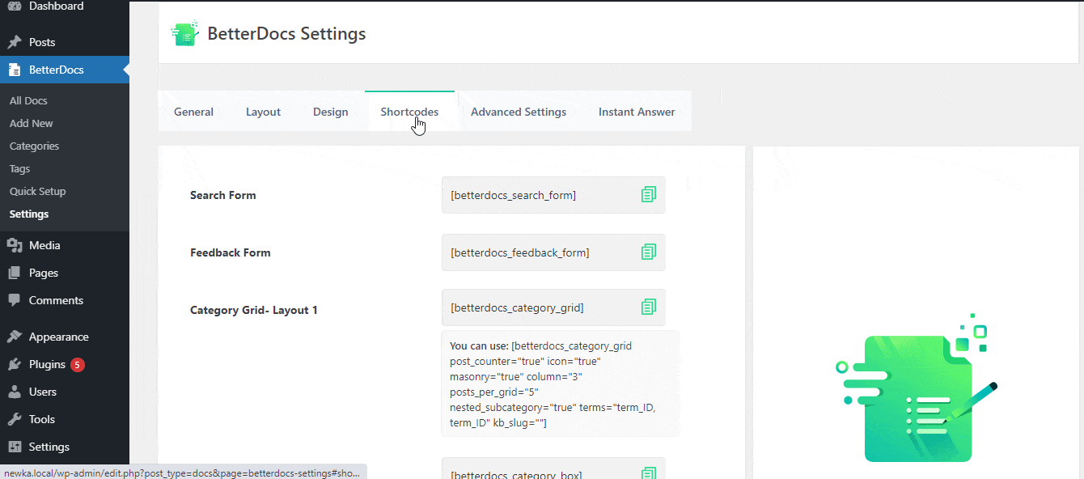Copy the Search Form shortcode icon
This screenshot has width=1084, height=479.
(x=648, y=195)
